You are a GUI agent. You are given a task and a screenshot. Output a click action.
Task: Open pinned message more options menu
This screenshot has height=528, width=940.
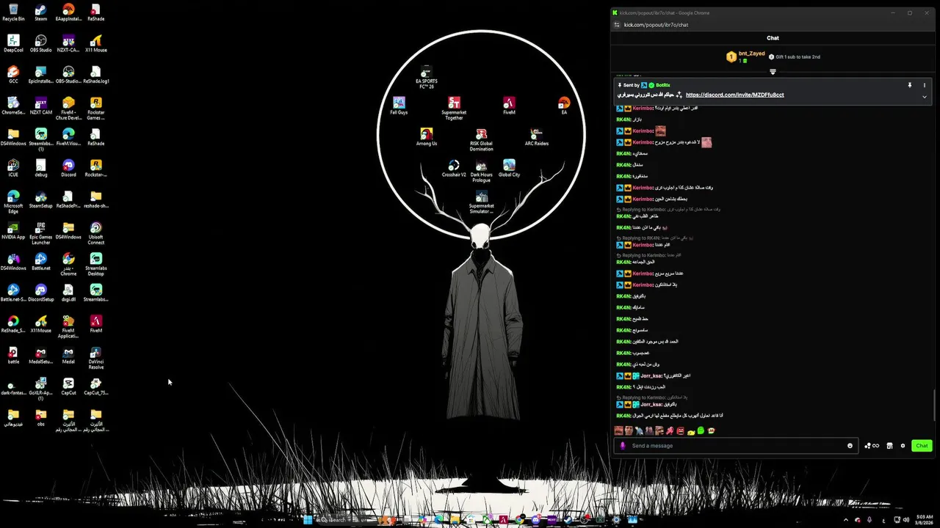925,85
